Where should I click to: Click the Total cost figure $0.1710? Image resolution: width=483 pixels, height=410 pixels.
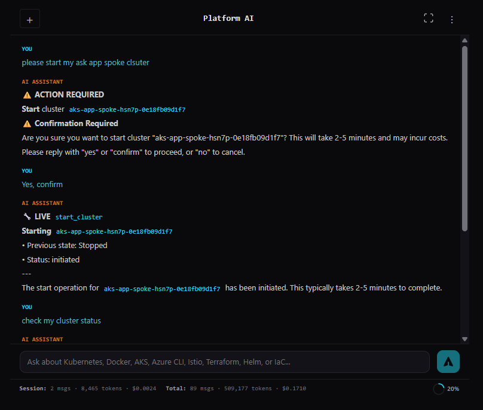[293, 388]
